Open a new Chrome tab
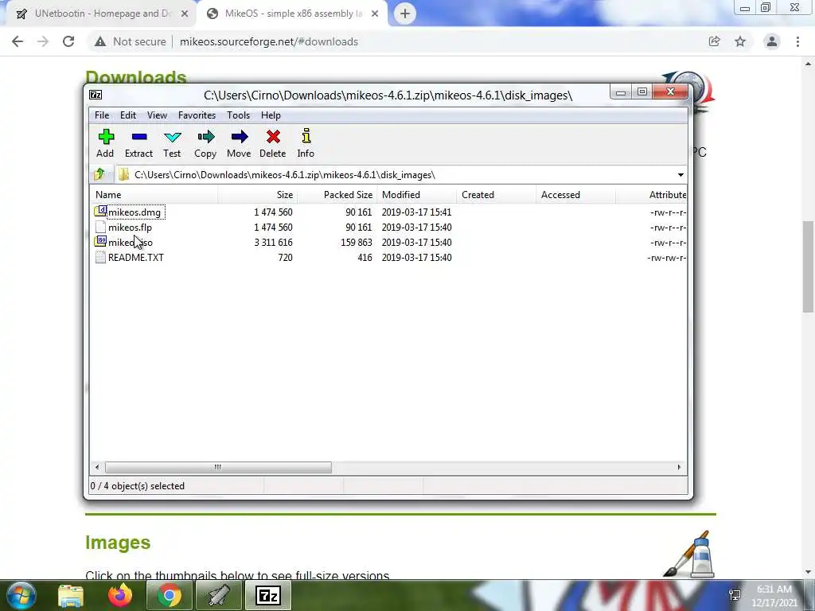Image resolution: width=815 pixels, height=611 pixels. coord(405,14)
